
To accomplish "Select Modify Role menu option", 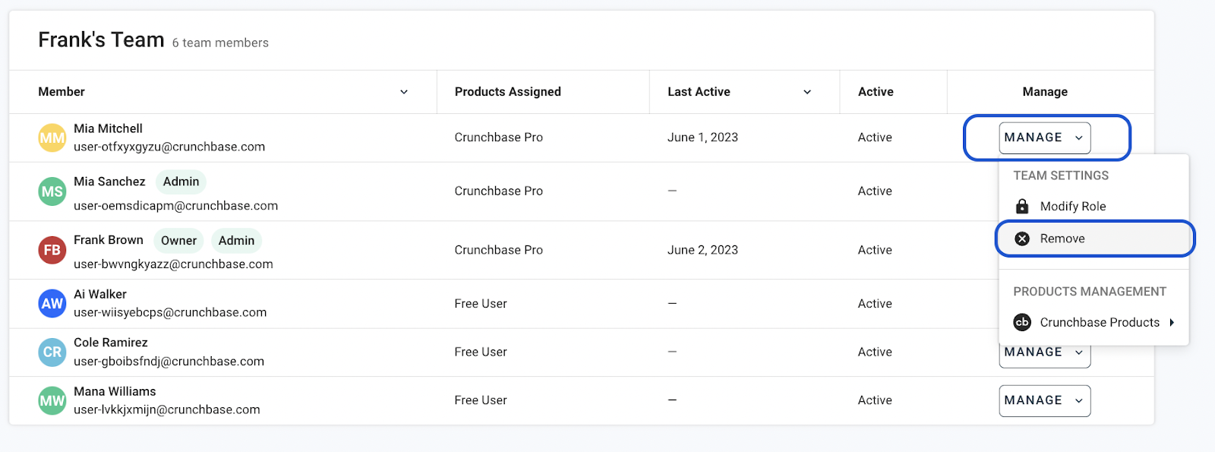I will [x=1072, y=207].
